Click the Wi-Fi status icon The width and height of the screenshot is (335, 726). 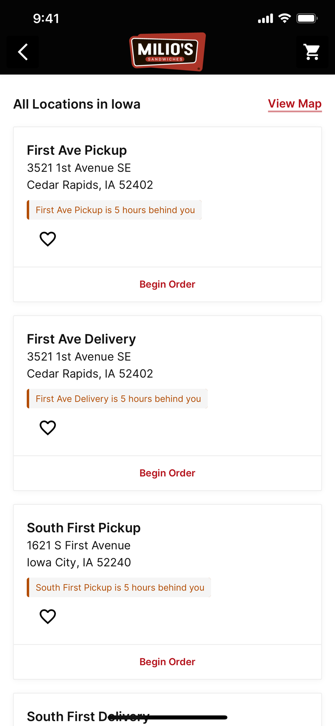285,18
